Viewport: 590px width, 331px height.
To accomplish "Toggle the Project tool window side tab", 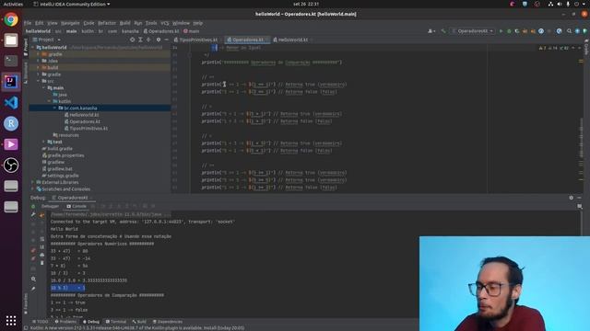I will point(26,46).
